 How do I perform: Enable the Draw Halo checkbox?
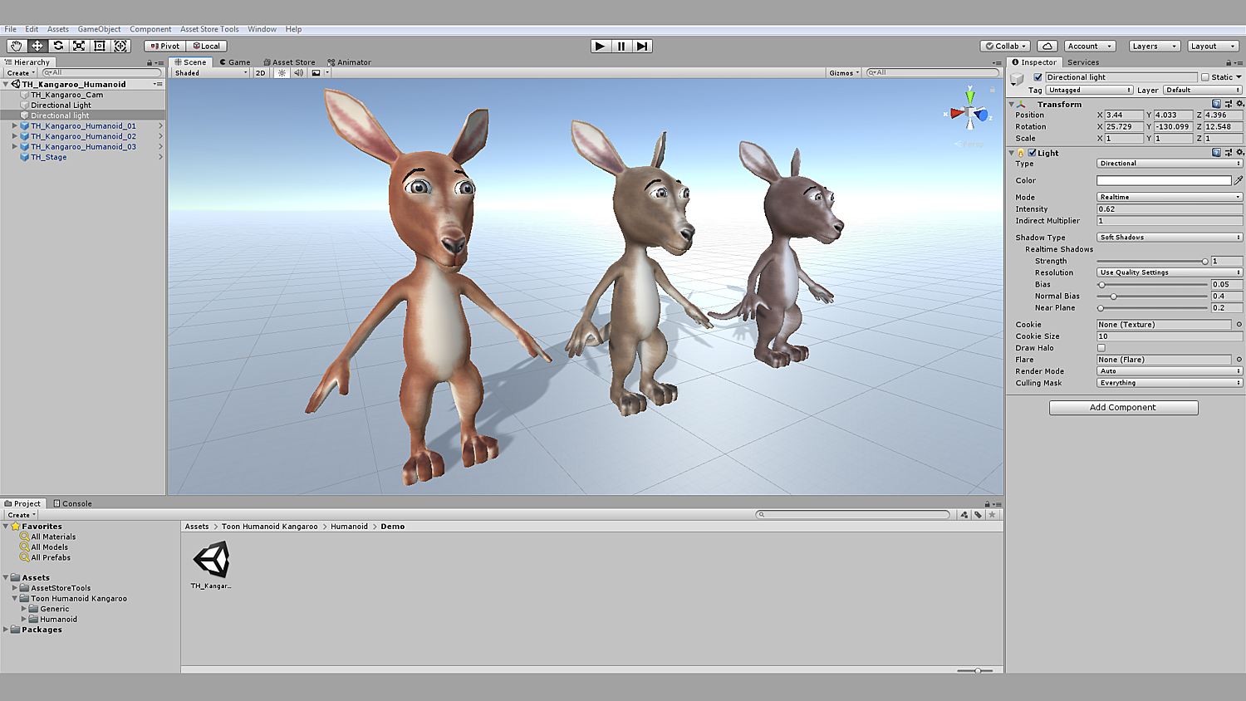point(1101,348)
